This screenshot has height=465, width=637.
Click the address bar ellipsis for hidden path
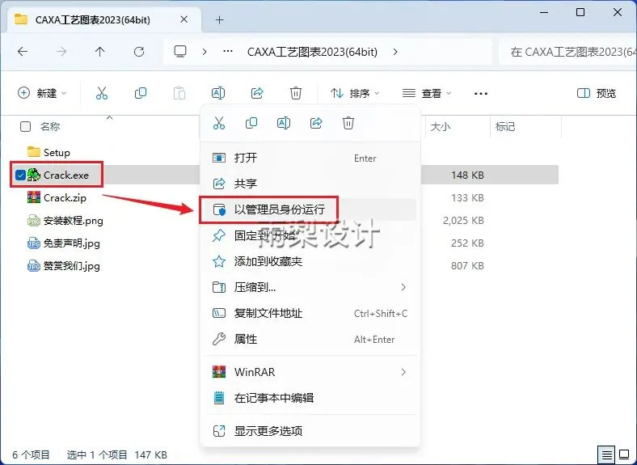pos(228,52)
